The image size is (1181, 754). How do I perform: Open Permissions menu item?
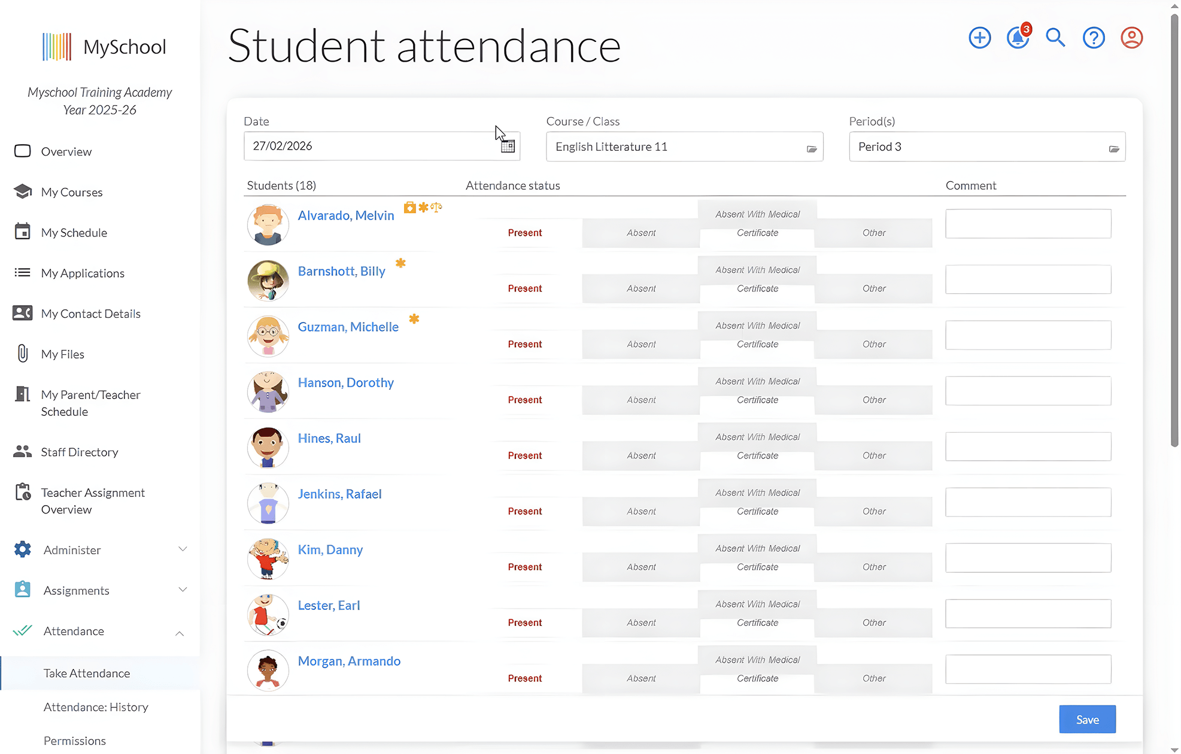(x=75, y=740)
